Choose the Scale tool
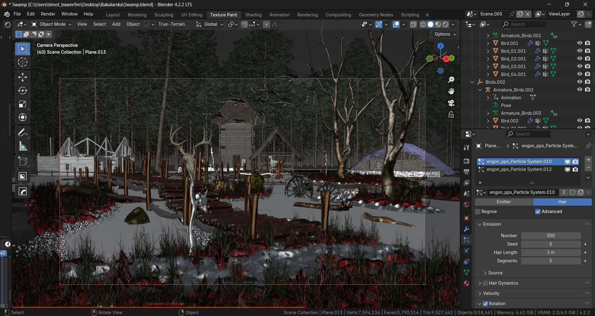 click(23, 104)
